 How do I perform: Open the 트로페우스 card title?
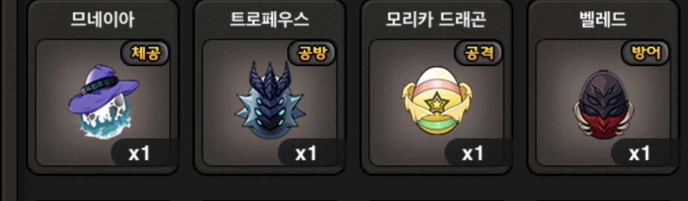(x=270, y=19)
